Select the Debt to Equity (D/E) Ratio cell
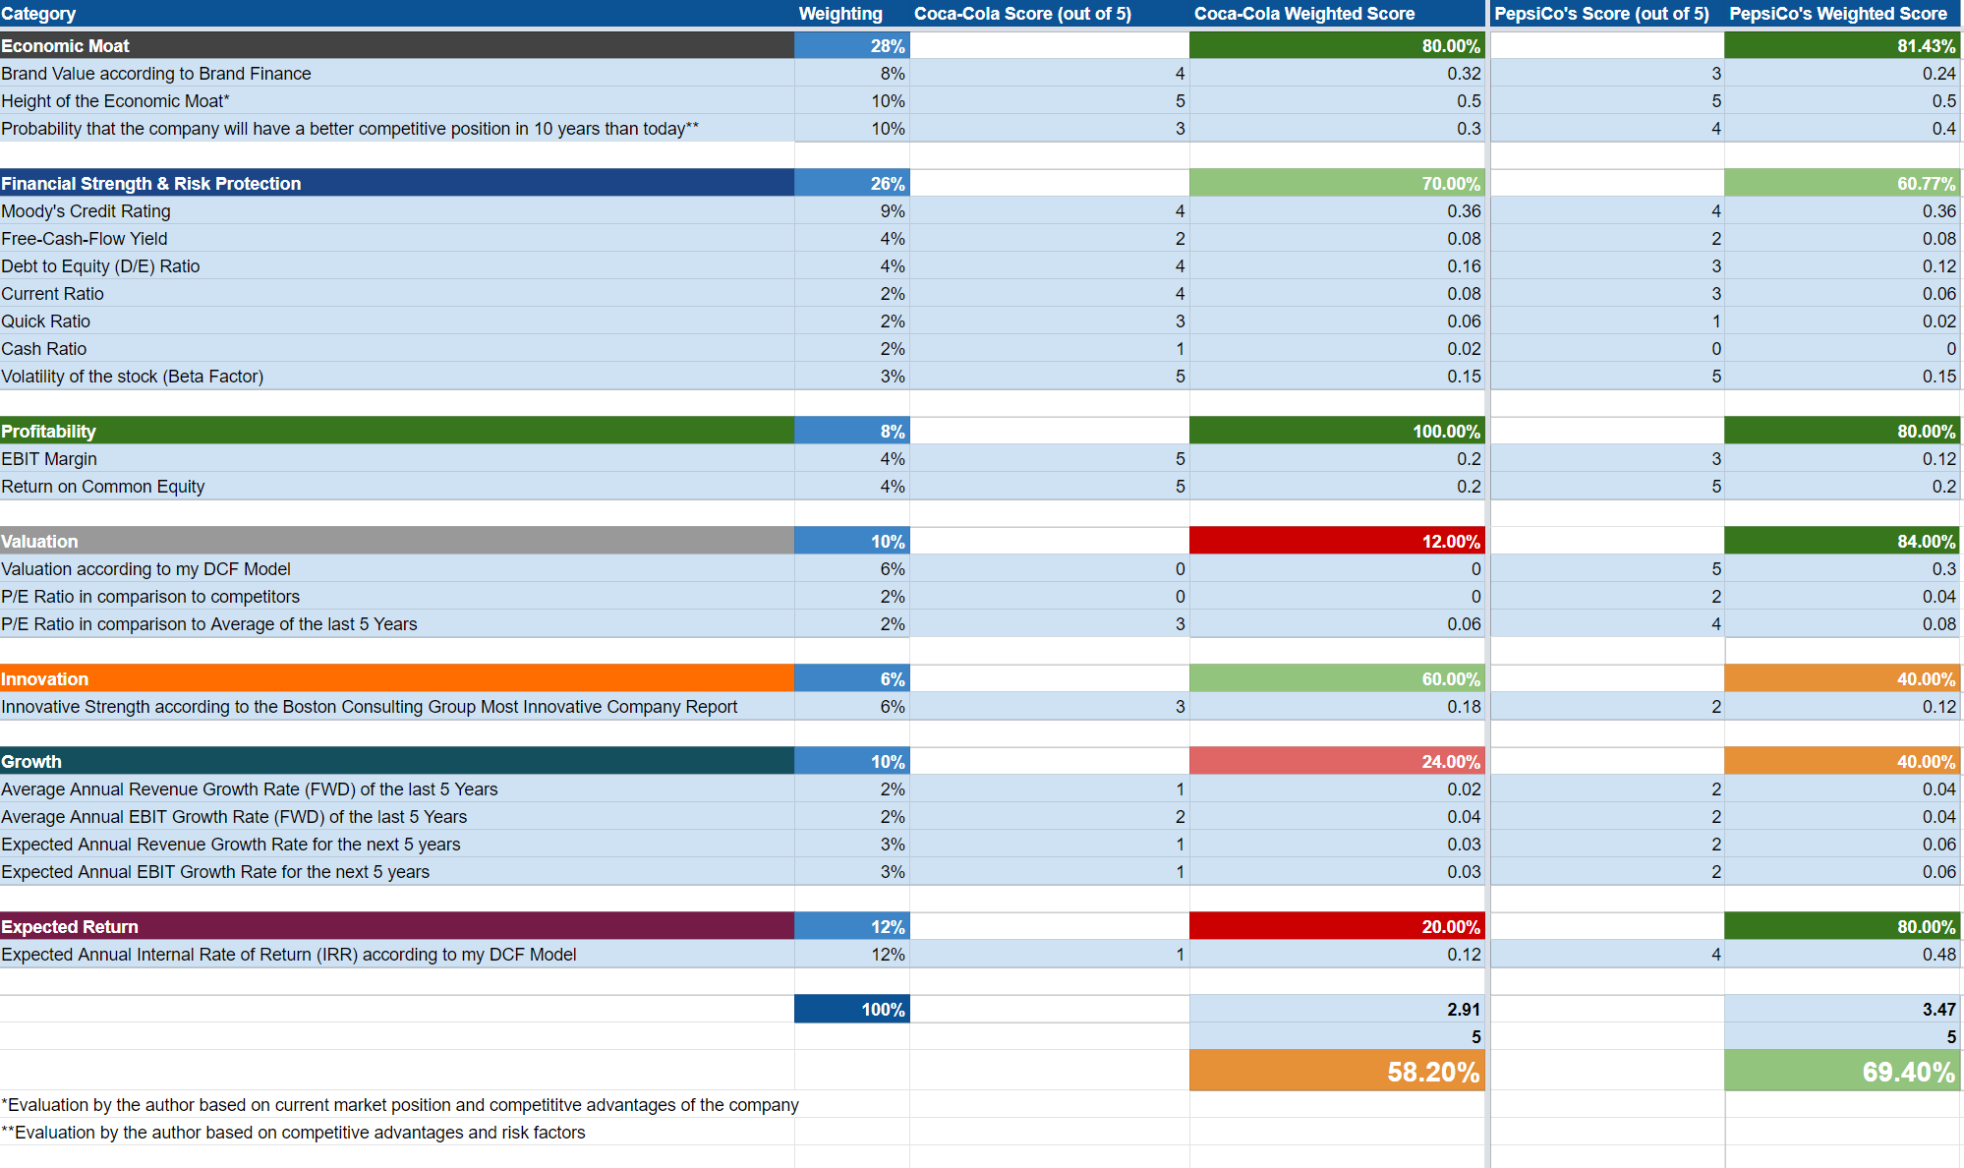Viewport: 1964px width, 1168px height. click(397, 265)
